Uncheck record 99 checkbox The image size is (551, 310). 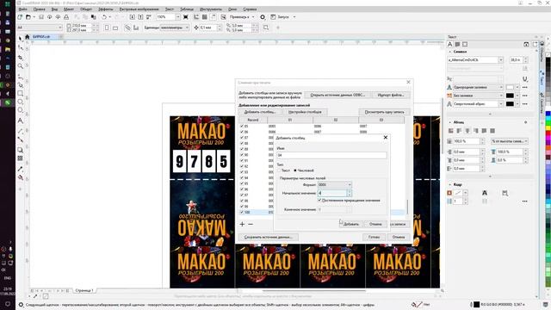point(242,207)
